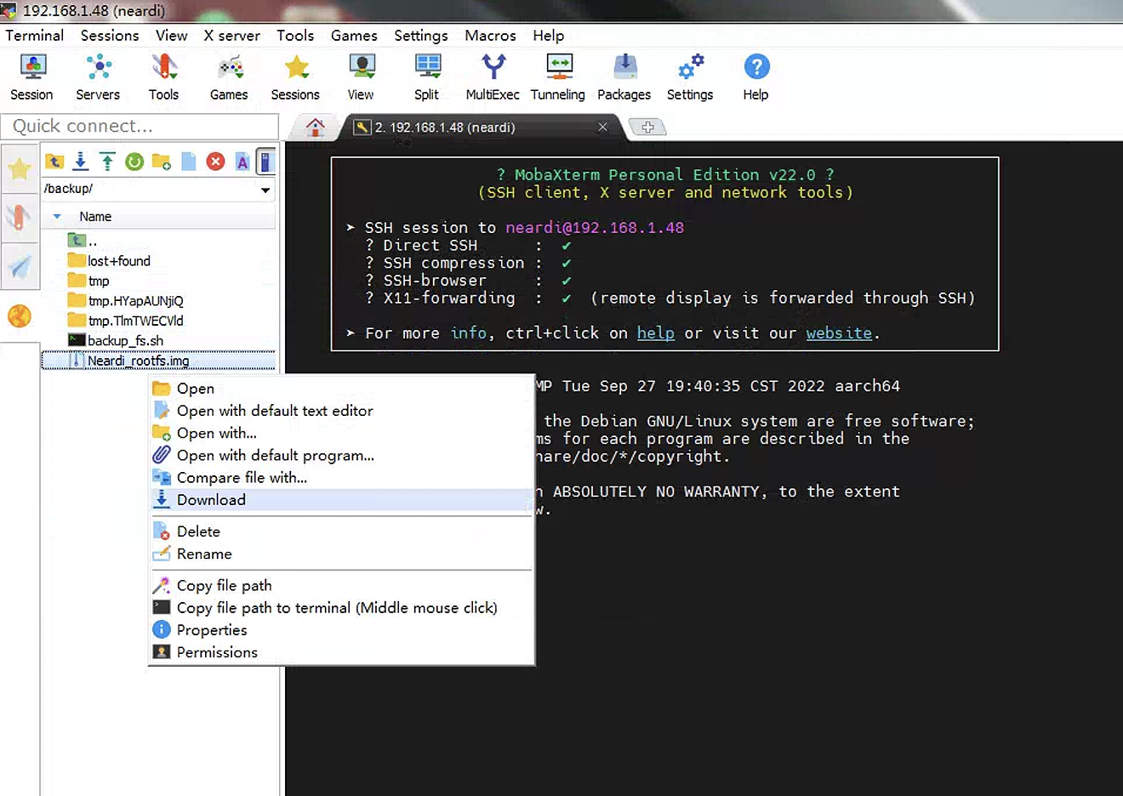
Task: Open the Tools toolbar icon
Action: coord(163,77)
